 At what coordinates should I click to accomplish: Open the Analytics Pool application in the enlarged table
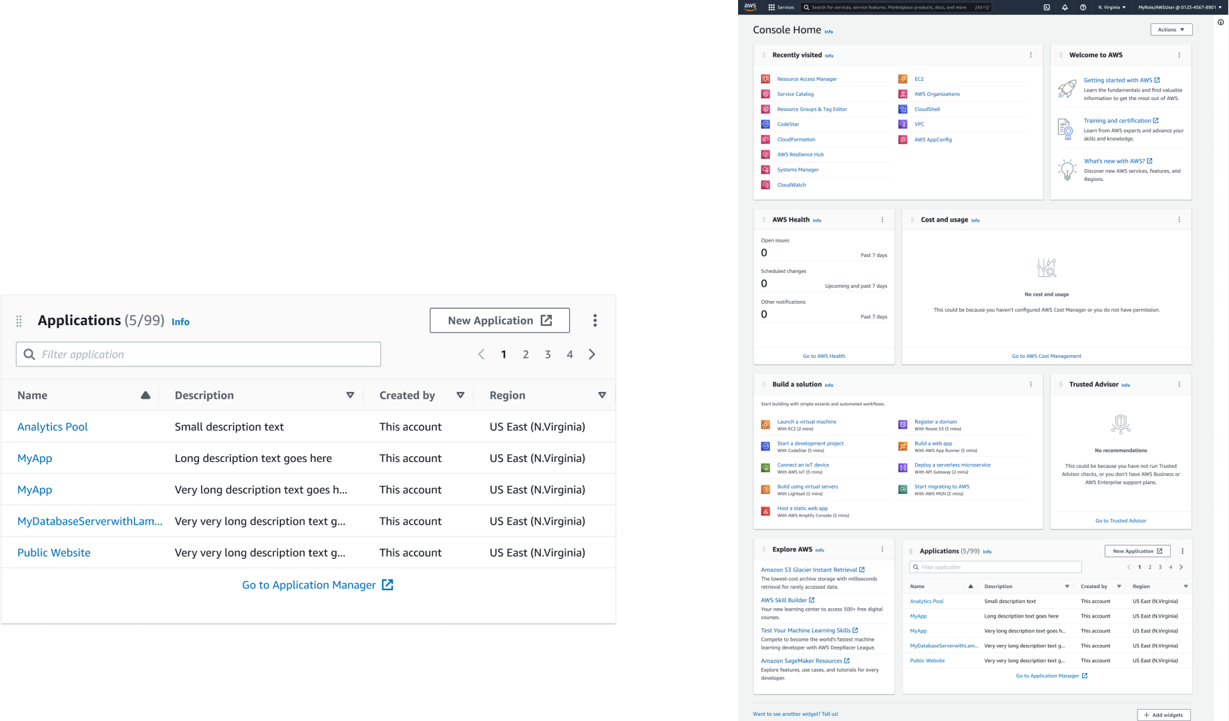click(x=53, y=427)
